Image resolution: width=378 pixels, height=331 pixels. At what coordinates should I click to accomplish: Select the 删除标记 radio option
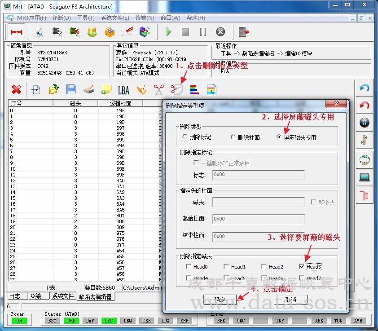pyautogui.click(x=185, y=137)
